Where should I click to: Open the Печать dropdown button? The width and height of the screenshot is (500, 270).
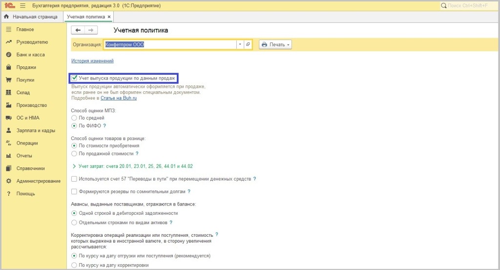click(x=275, y=44)
